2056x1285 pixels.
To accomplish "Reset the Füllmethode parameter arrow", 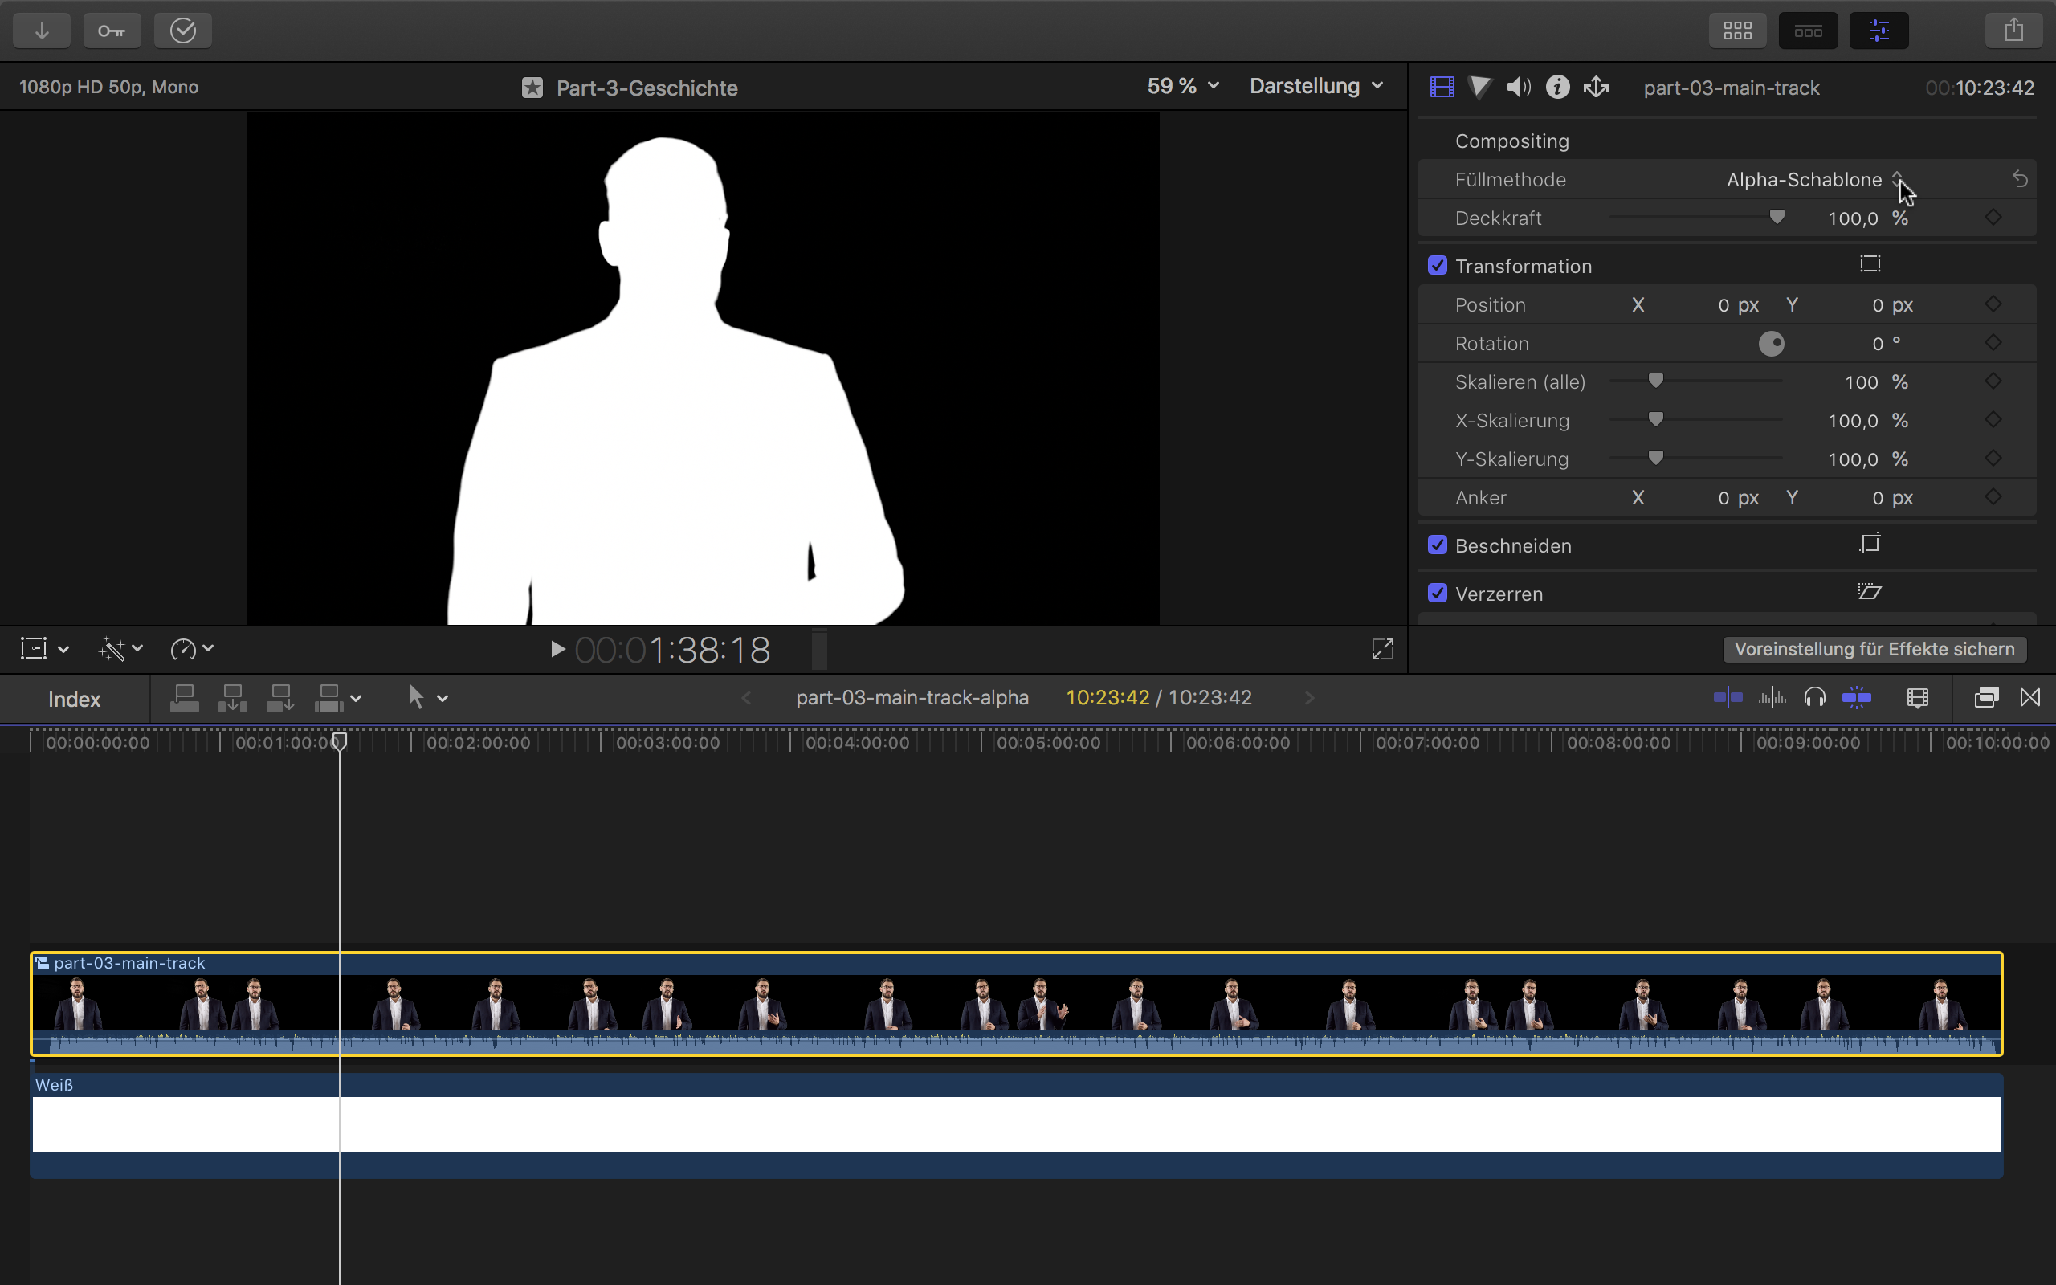I will coord(2020,179).
